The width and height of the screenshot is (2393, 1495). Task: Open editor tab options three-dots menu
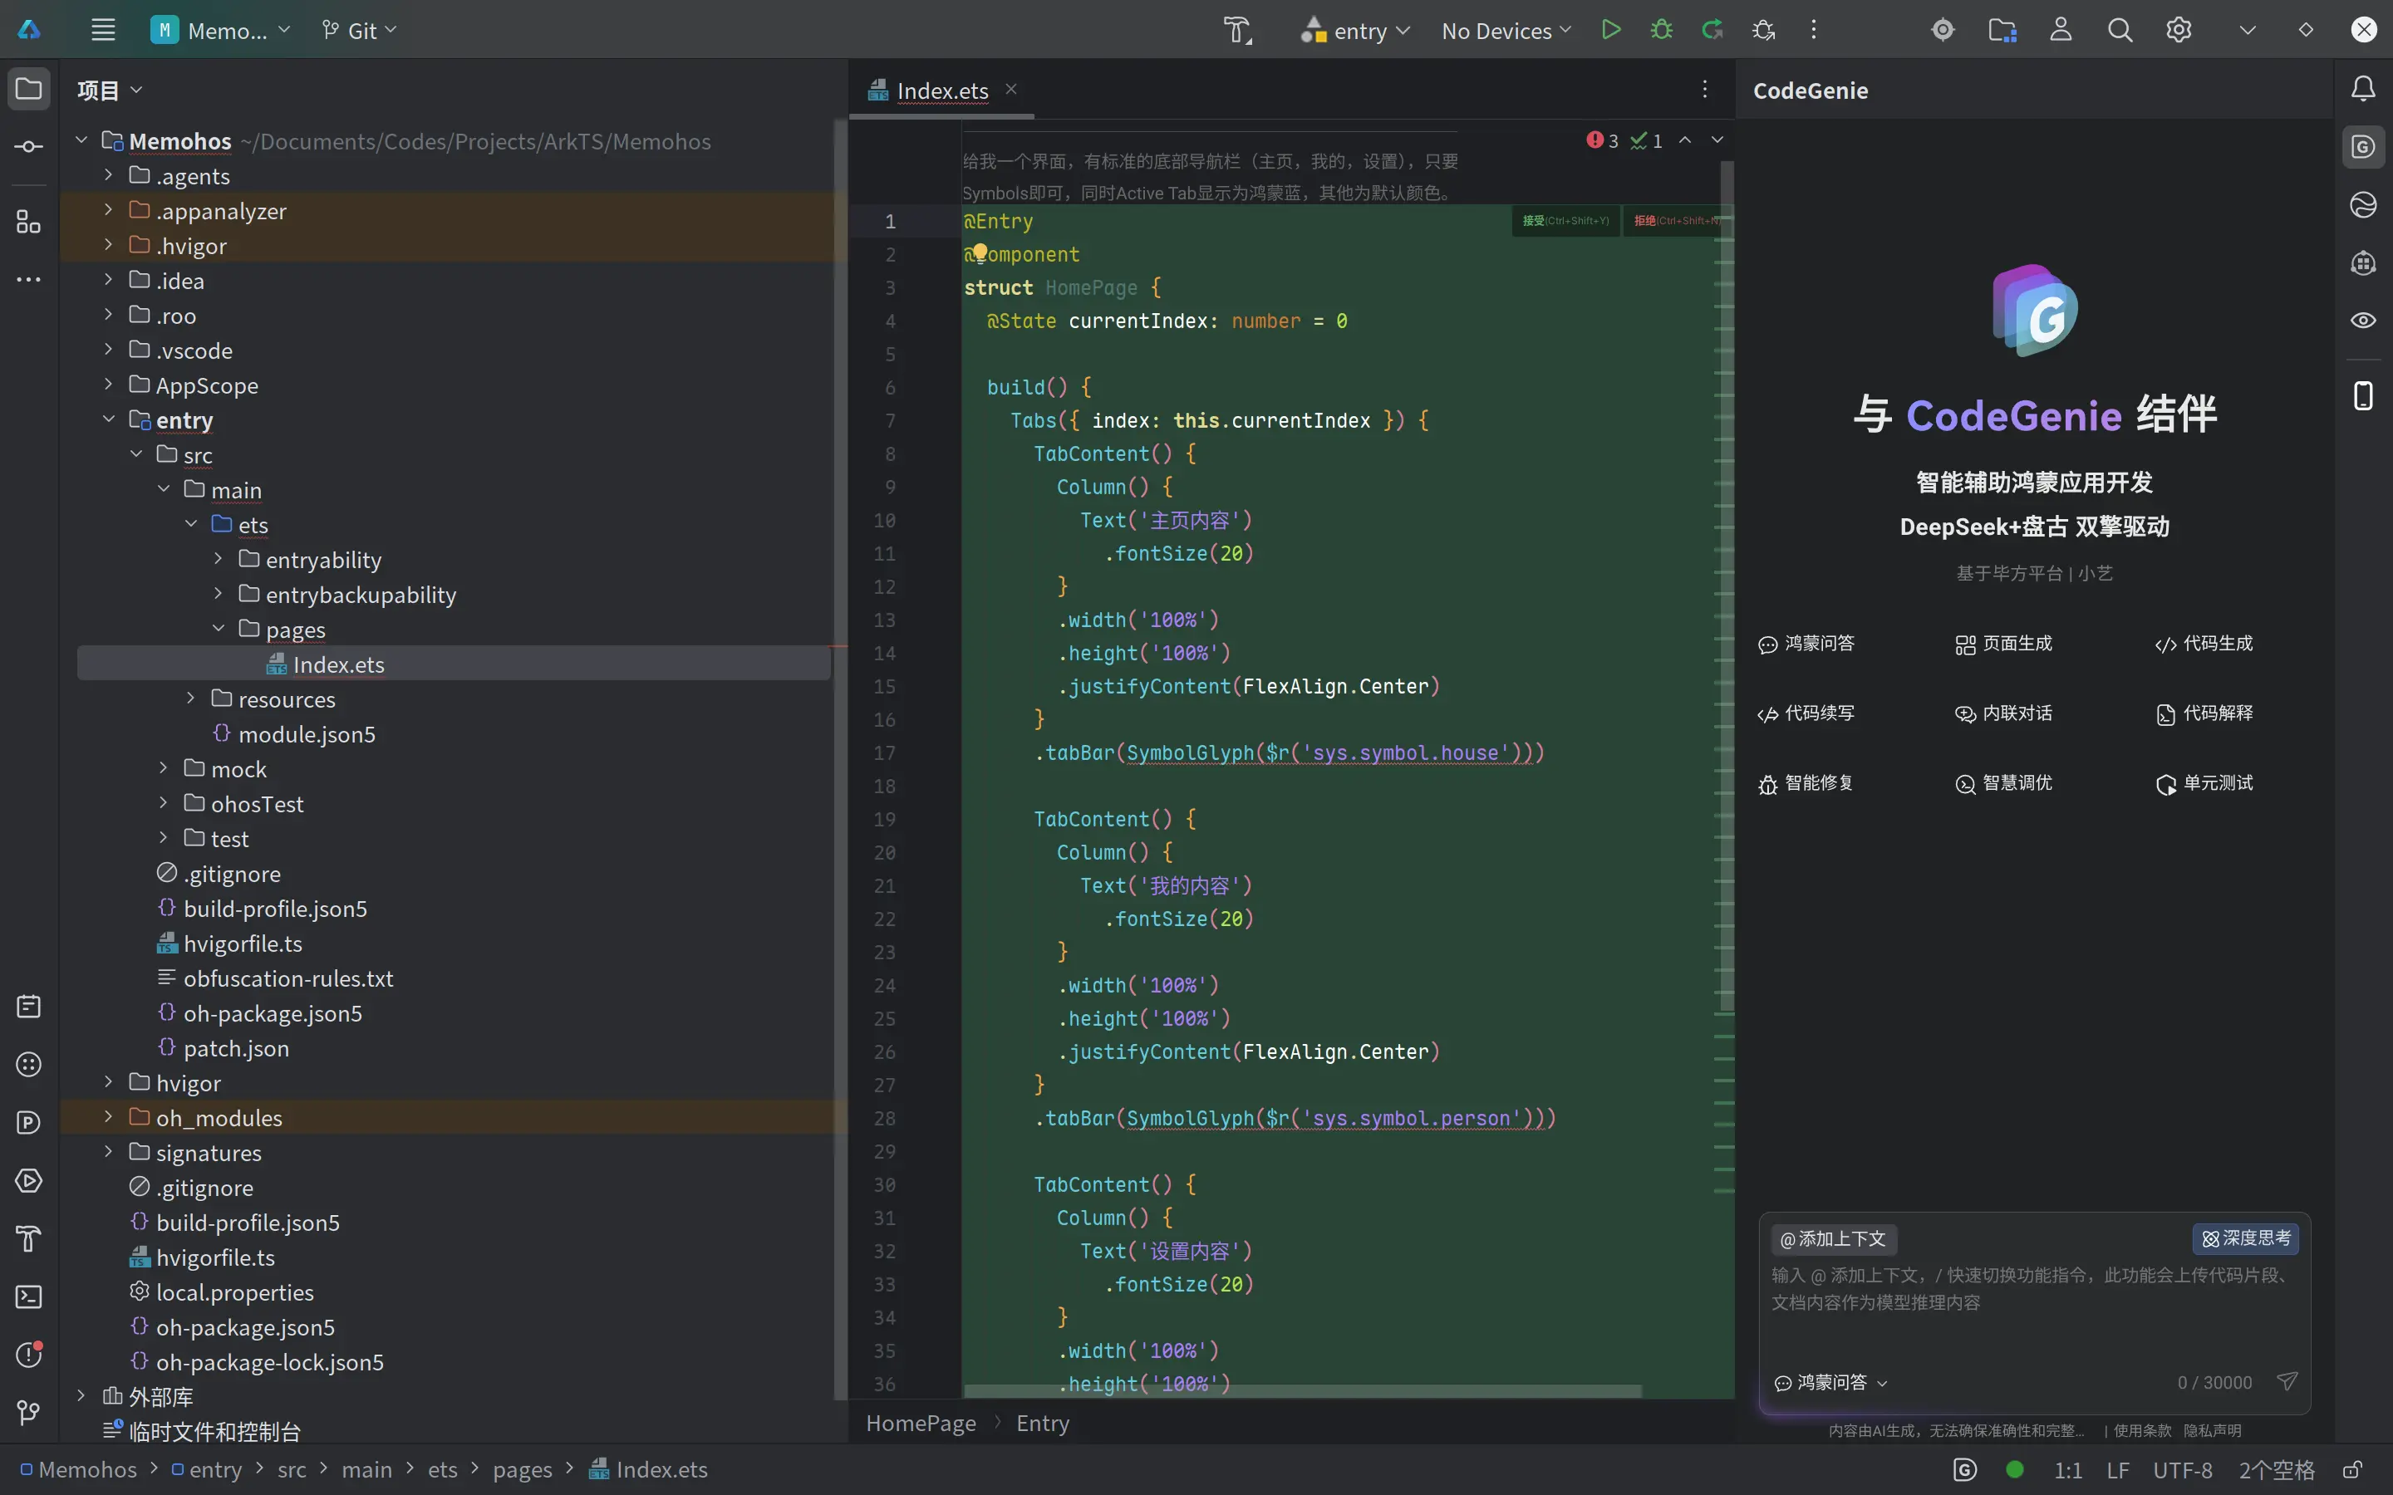point(1705,90)
